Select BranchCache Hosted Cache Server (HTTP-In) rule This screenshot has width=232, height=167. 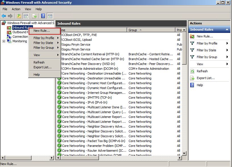point(93,59)
